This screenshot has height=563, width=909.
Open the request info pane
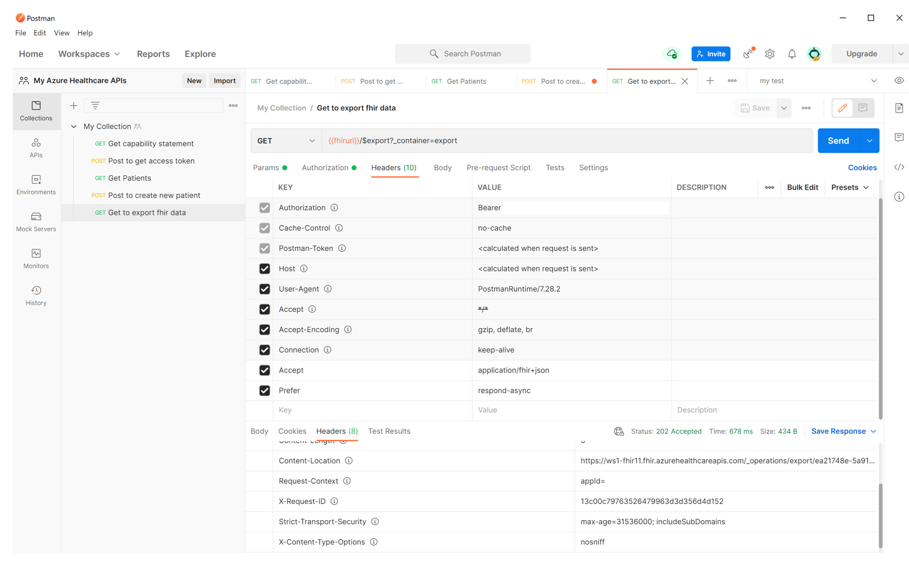(x=899, y=197)
